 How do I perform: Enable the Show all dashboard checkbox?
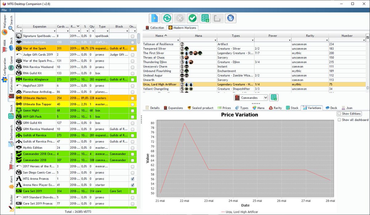339,120
